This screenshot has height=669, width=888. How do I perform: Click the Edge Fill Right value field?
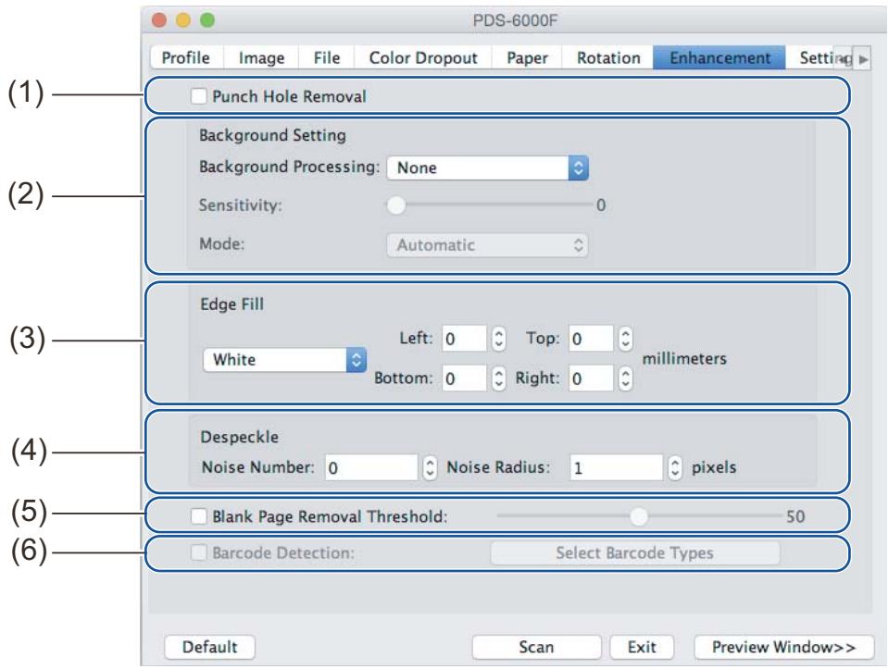591,378
